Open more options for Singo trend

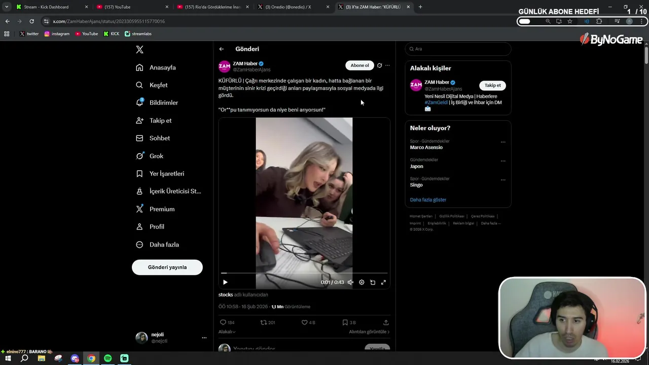coord(503,180)
